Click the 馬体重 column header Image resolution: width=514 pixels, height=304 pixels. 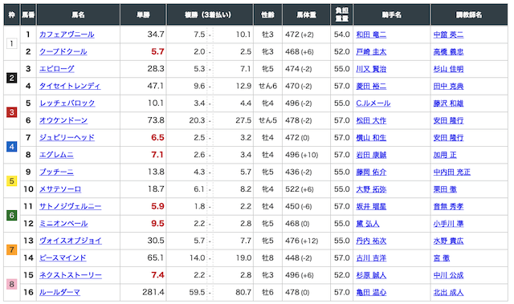[x=306, y=14]
